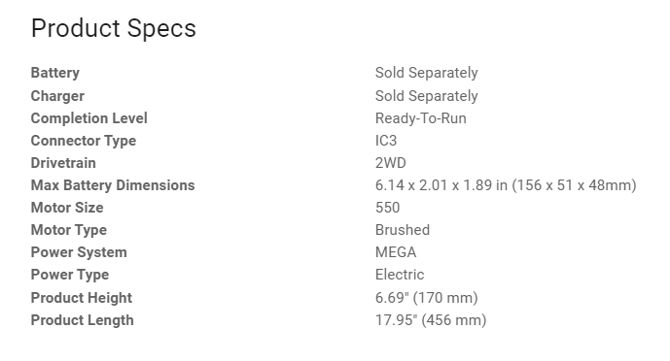Select the Battery spec label
Screen dimensions: 670x361
tap(55, 73)
